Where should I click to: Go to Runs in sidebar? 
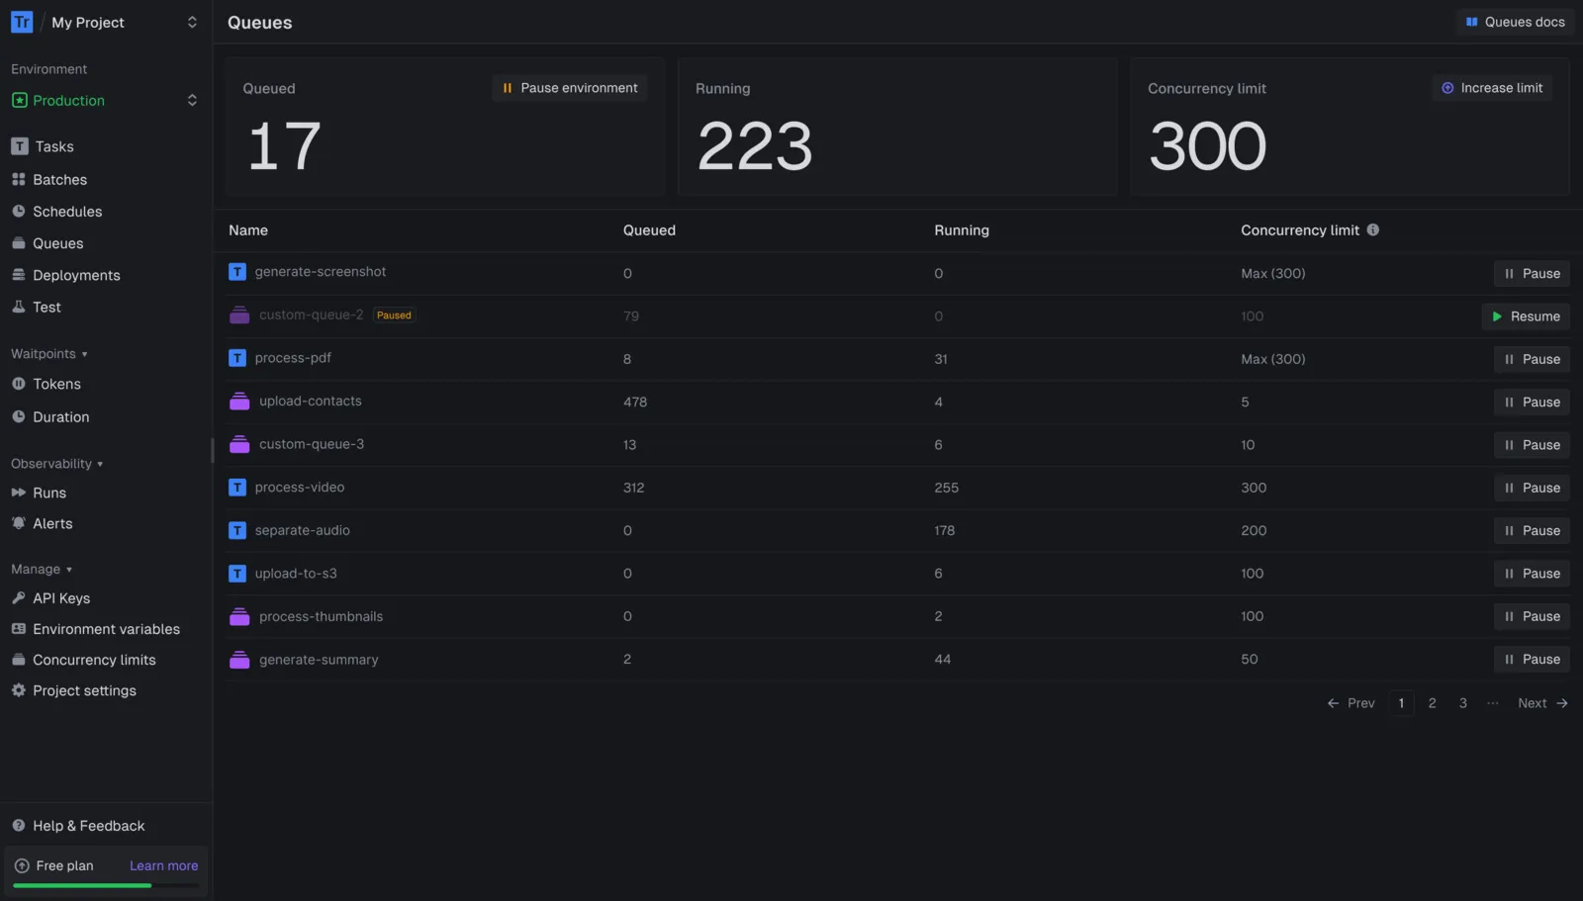click(49, 493)
